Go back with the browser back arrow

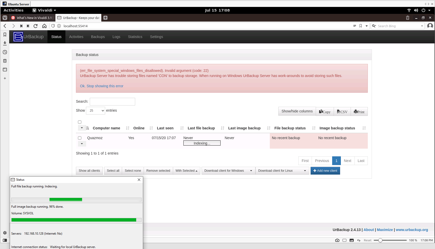coord(5,26)
